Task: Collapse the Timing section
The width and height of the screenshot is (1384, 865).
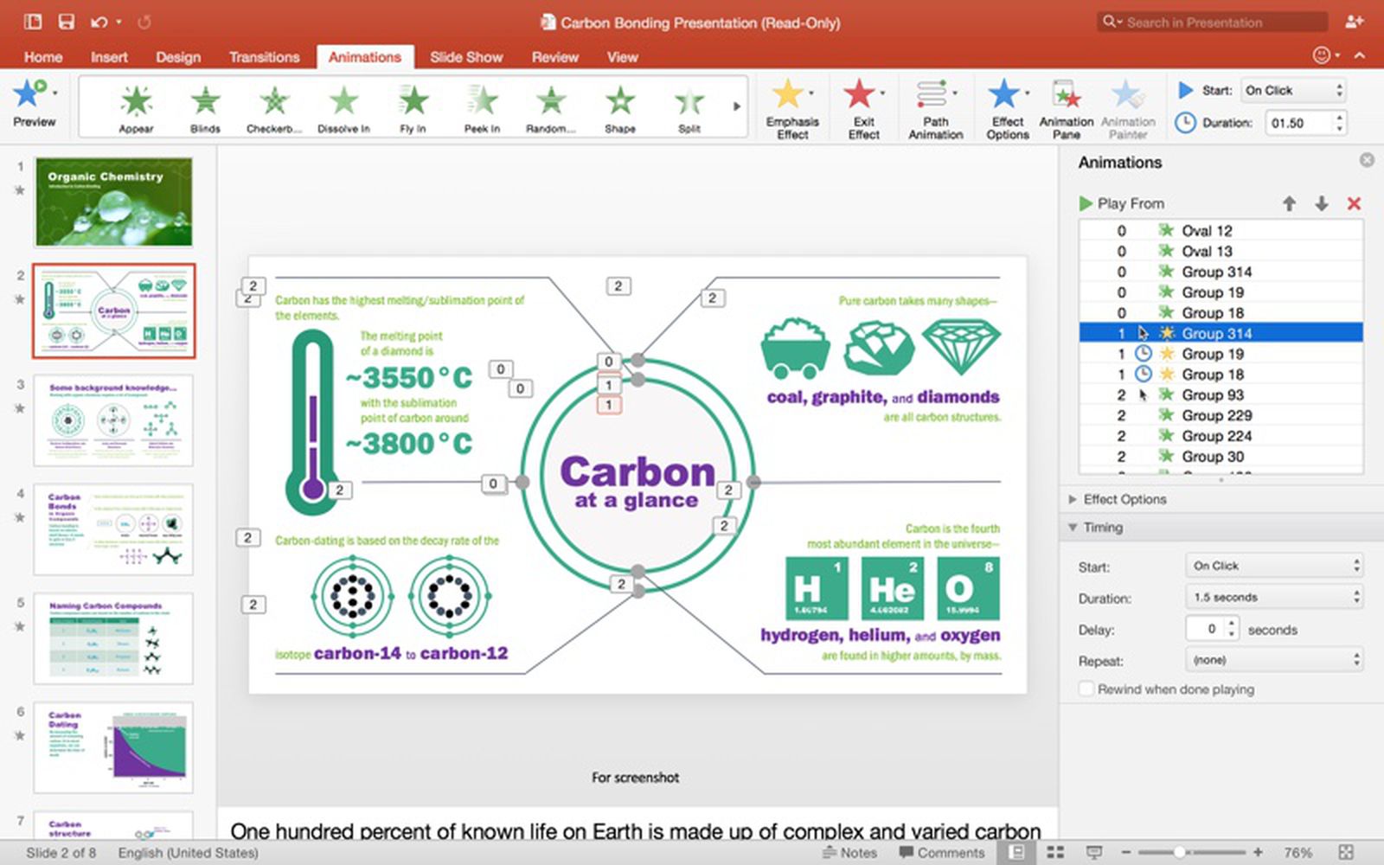Action: point(1073,527)
